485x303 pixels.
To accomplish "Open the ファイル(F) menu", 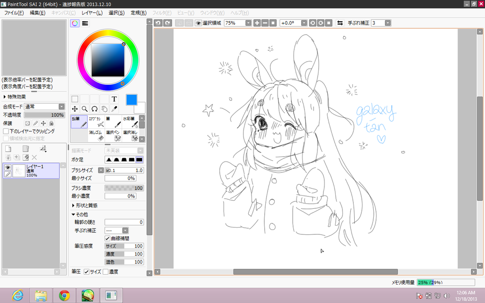I will (x=14, y=13).
